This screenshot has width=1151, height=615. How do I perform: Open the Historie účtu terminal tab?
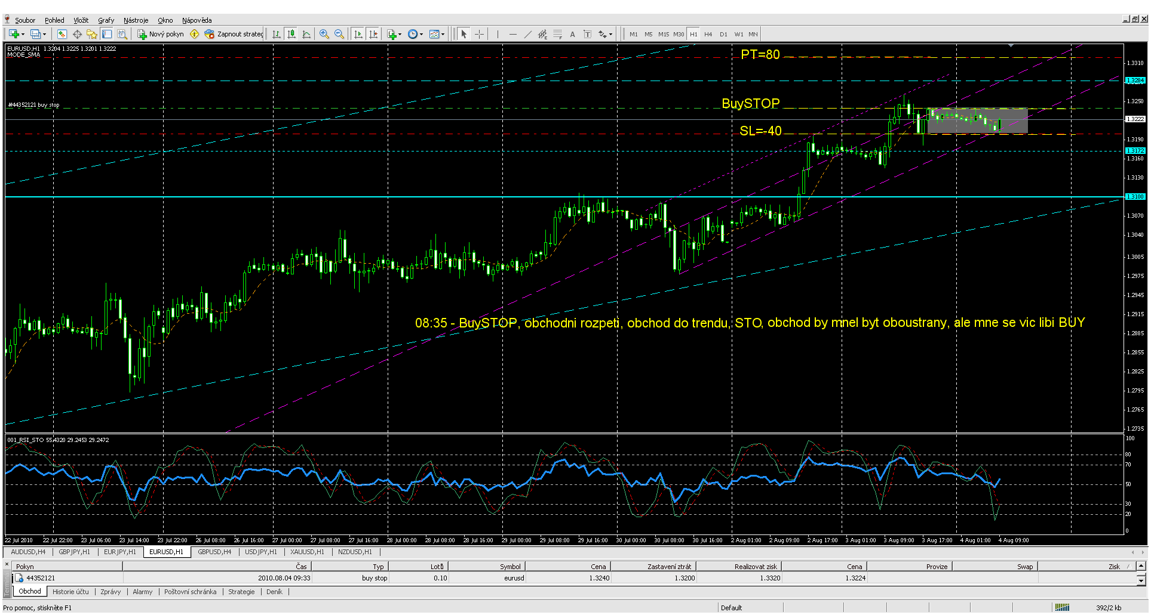(x=70, y=592)
